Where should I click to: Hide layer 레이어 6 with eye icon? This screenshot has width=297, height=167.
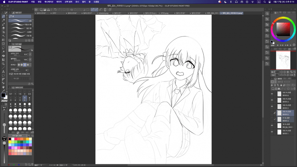(272, 94)
